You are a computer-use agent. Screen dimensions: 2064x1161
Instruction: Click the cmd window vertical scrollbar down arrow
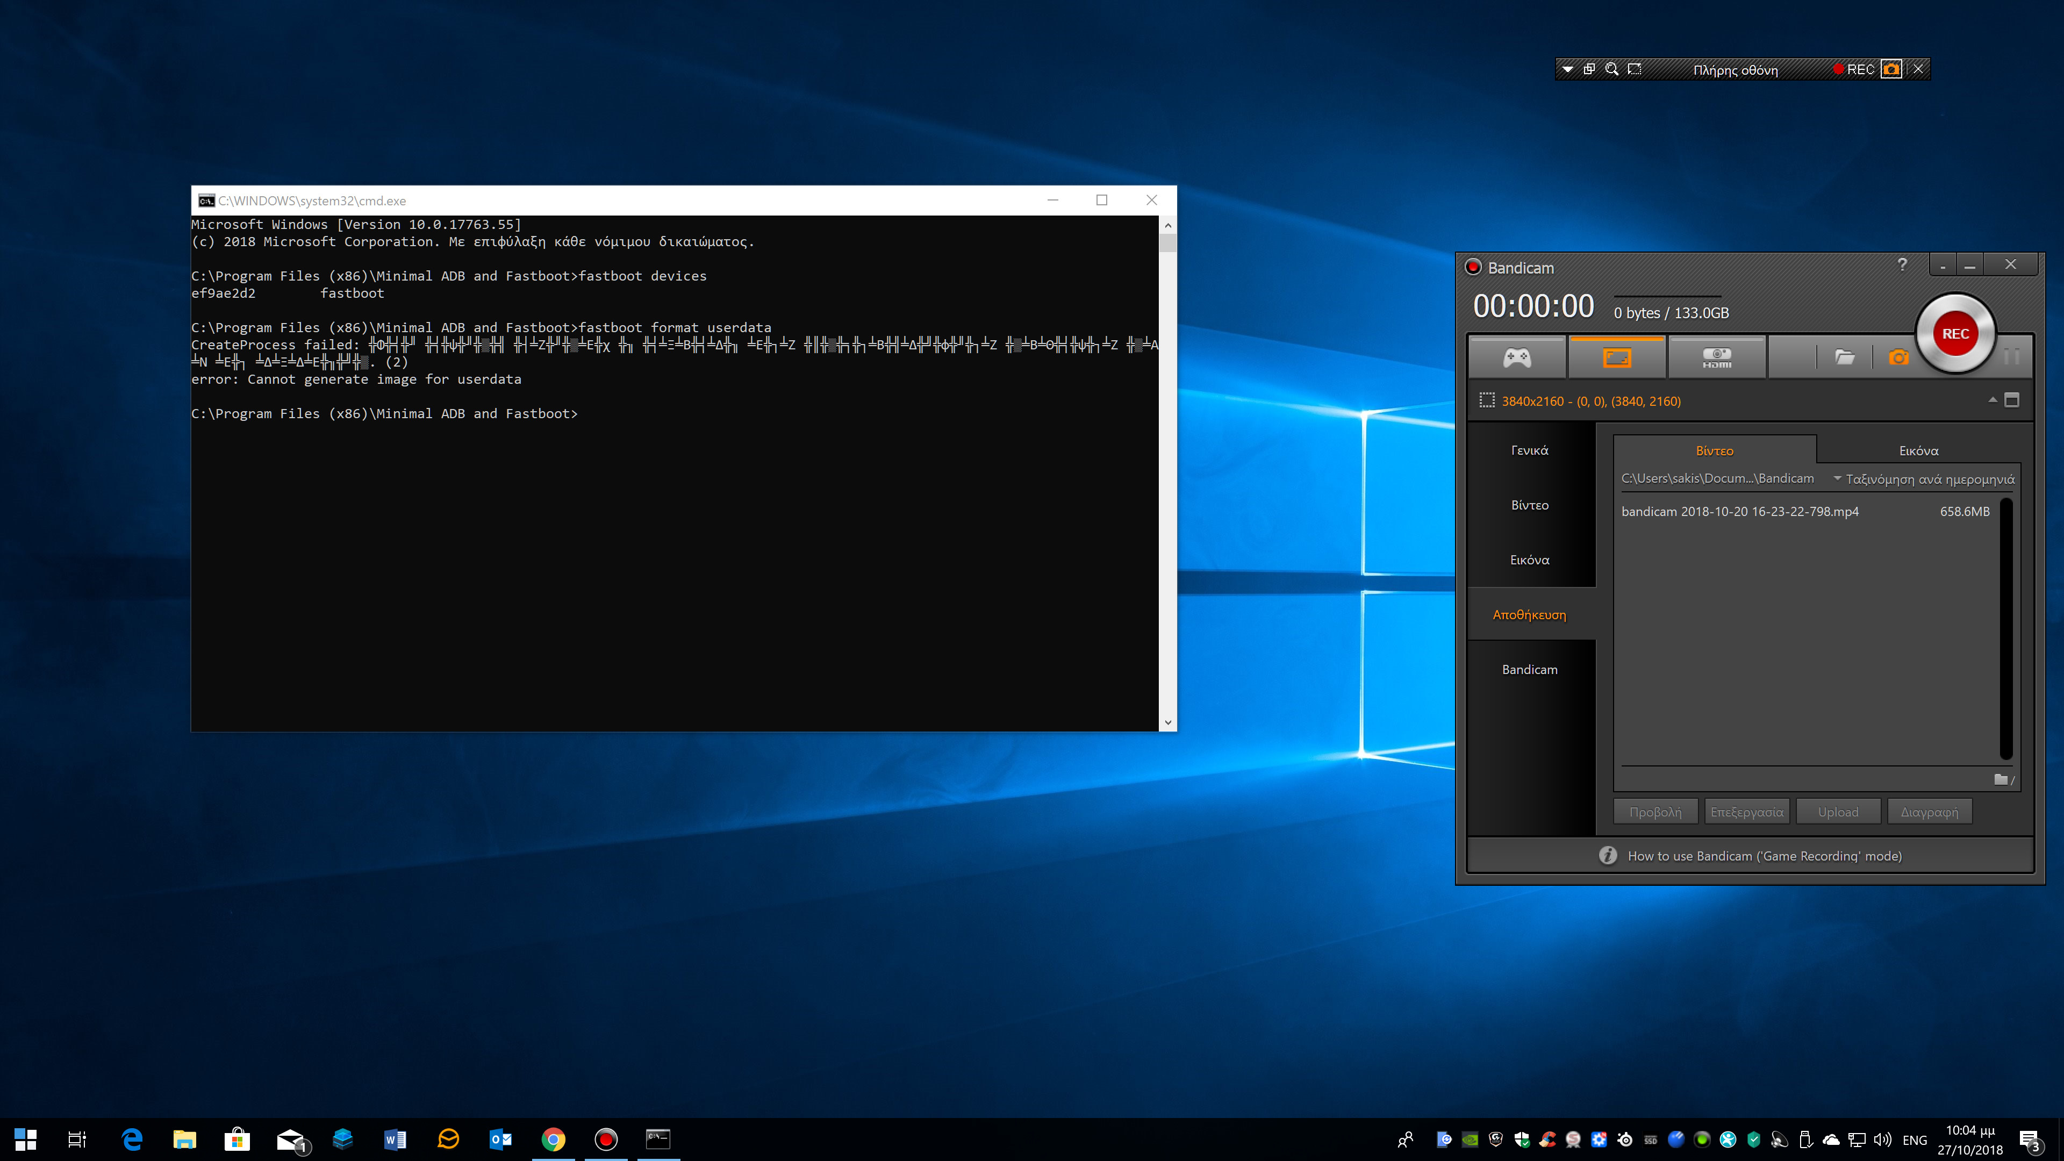point(1167,722)
